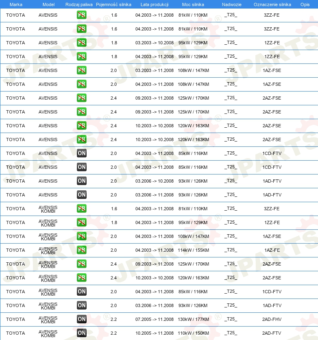The height and width of the screenshot is (340, 318).
Task: Select production dates 07.2005 -> 11.2008
Action: click(x=155, y=319)
